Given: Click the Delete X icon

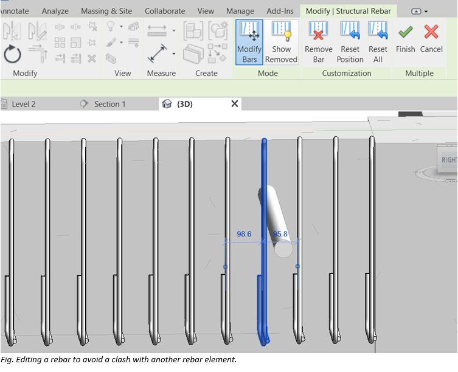Looking at the screenshot, I should (x=92, y=58).
